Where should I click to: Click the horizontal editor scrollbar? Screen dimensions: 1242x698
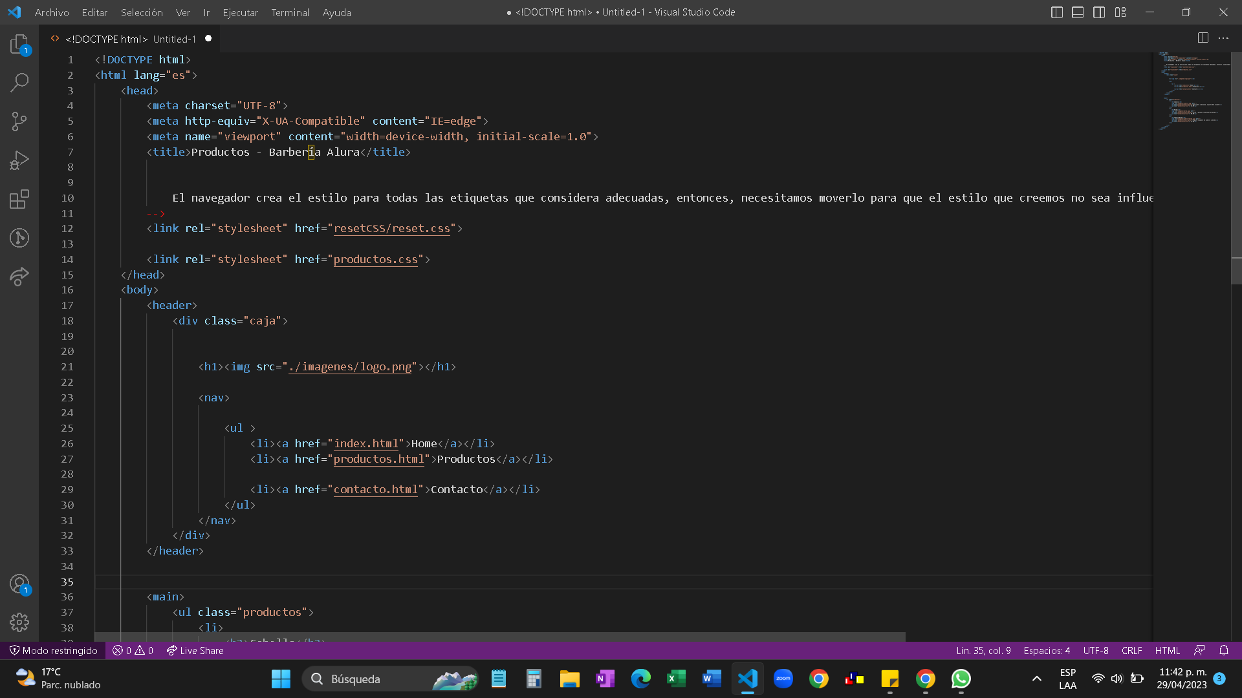click(x=500, y=637)
